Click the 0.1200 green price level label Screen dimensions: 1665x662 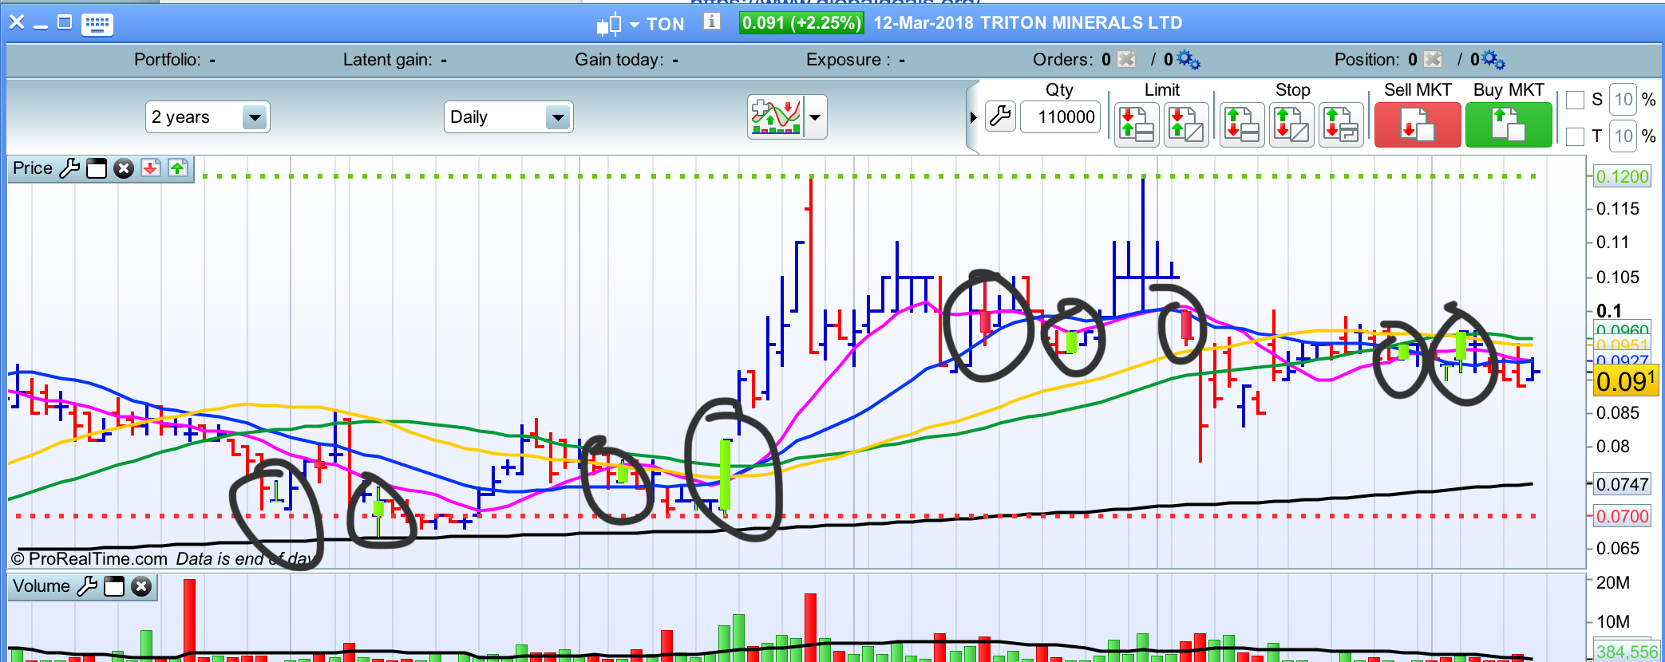click(x=1622, y=176)
